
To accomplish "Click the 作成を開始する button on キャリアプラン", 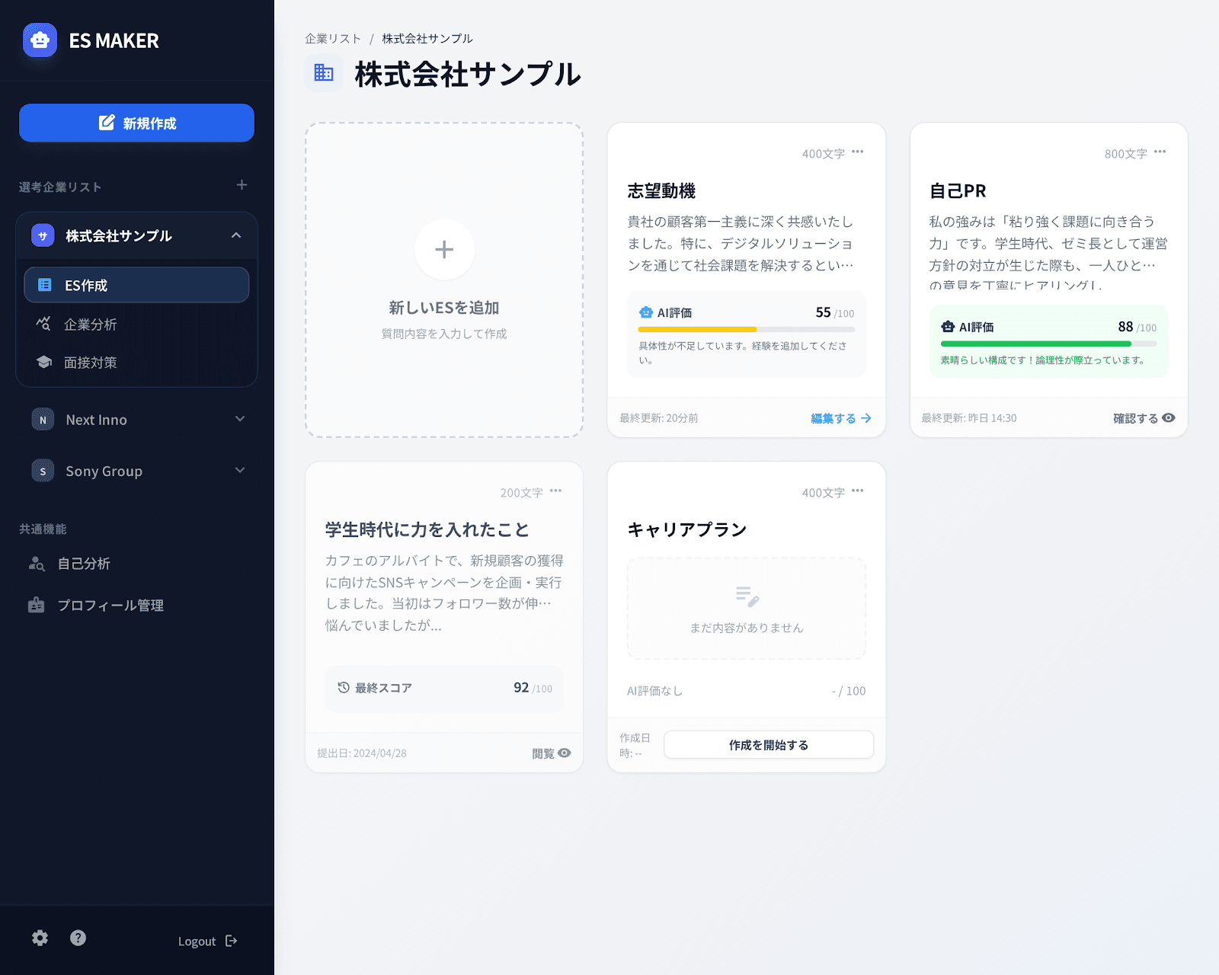I will coord(768,744).
